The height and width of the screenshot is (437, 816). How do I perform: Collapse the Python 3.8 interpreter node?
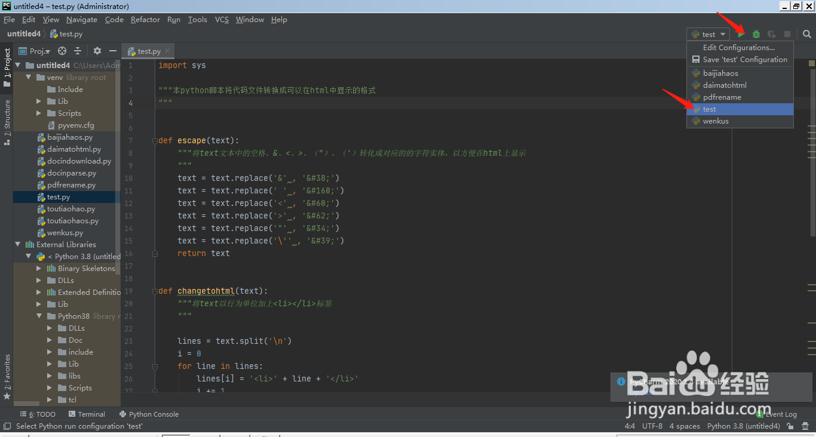28,257
